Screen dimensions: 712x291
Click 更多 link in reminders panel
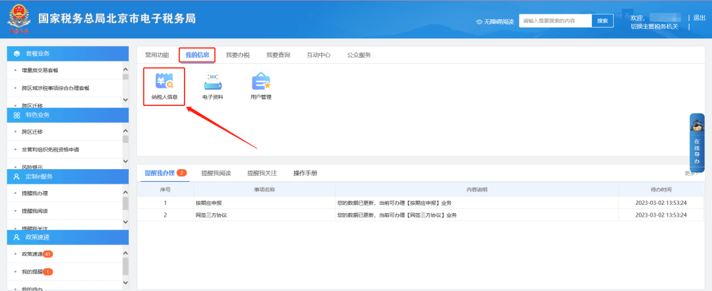(x=691, y=173)
